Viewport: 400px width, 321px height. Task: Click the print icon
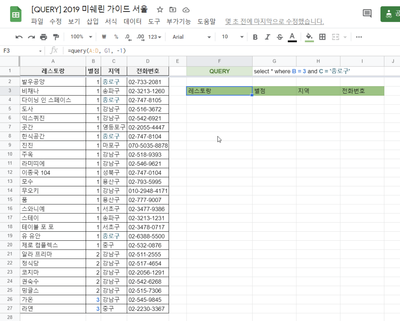[43, 37]
